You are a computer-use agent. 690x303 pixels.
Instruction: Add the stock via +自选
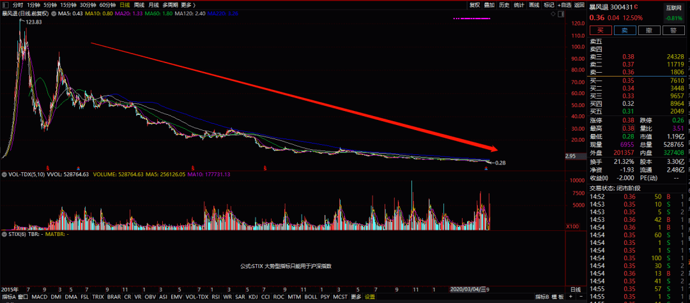[564, 4]
